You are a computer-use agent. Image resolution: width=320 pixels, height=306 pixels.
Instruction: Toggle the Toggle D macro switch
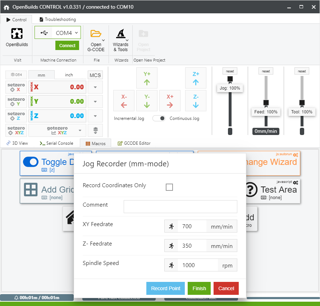coord(31,162)
